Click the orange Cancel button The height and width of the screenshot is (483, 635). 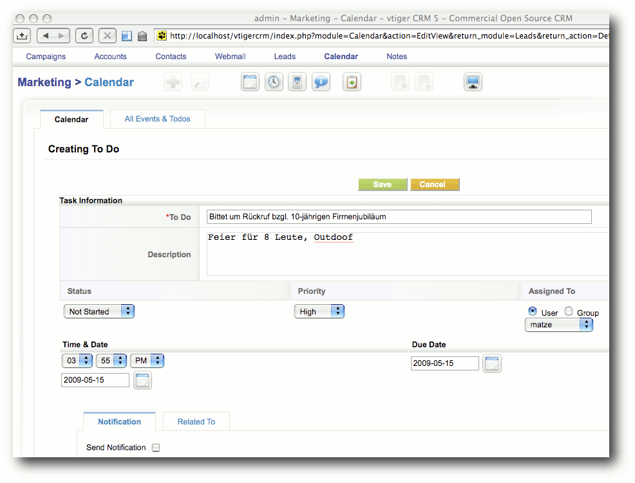tap(435, 185)
